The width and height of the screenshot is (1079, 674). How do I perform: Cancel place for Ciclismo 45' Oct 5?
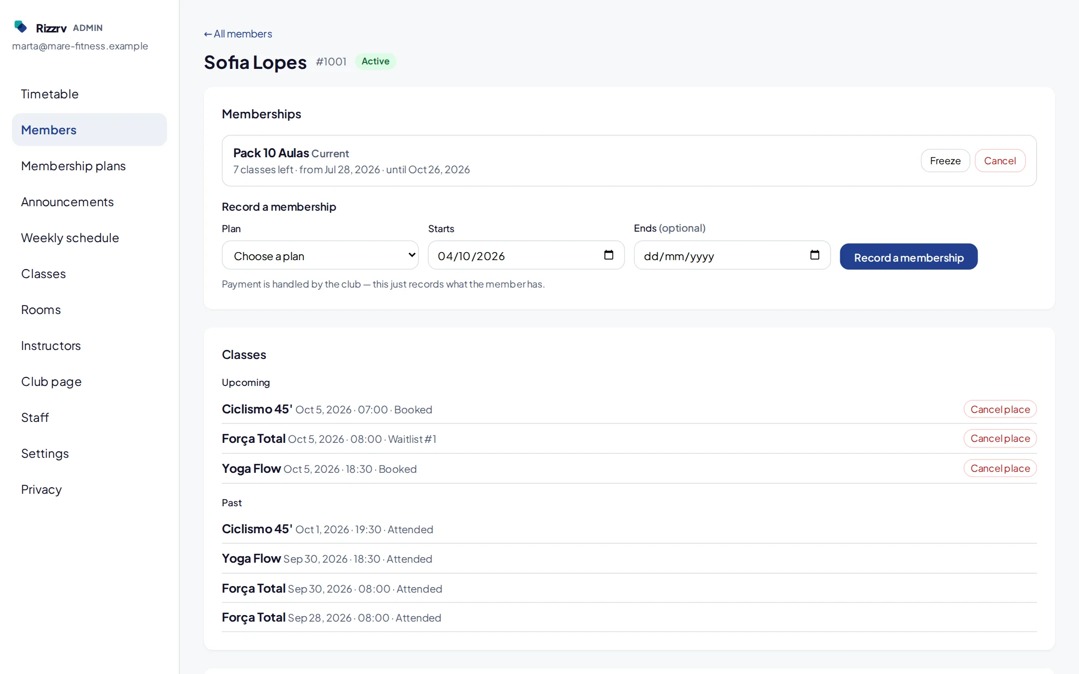(1000, 409)
